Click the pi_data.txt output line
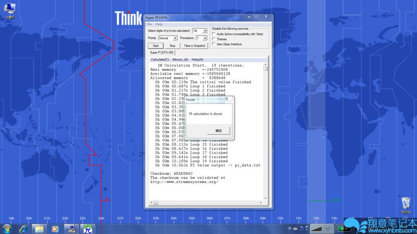 click(x=208, y=165)
